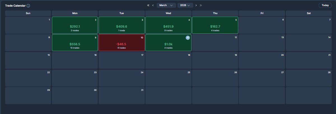
Task: Select the empty March 15 day cell
Action: (28, 60)
